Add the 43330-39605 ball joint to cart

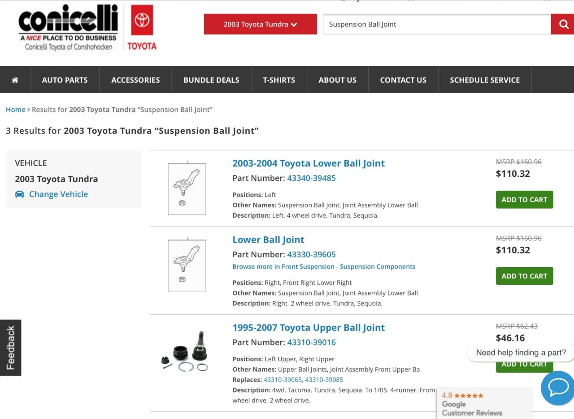point(524,276)
